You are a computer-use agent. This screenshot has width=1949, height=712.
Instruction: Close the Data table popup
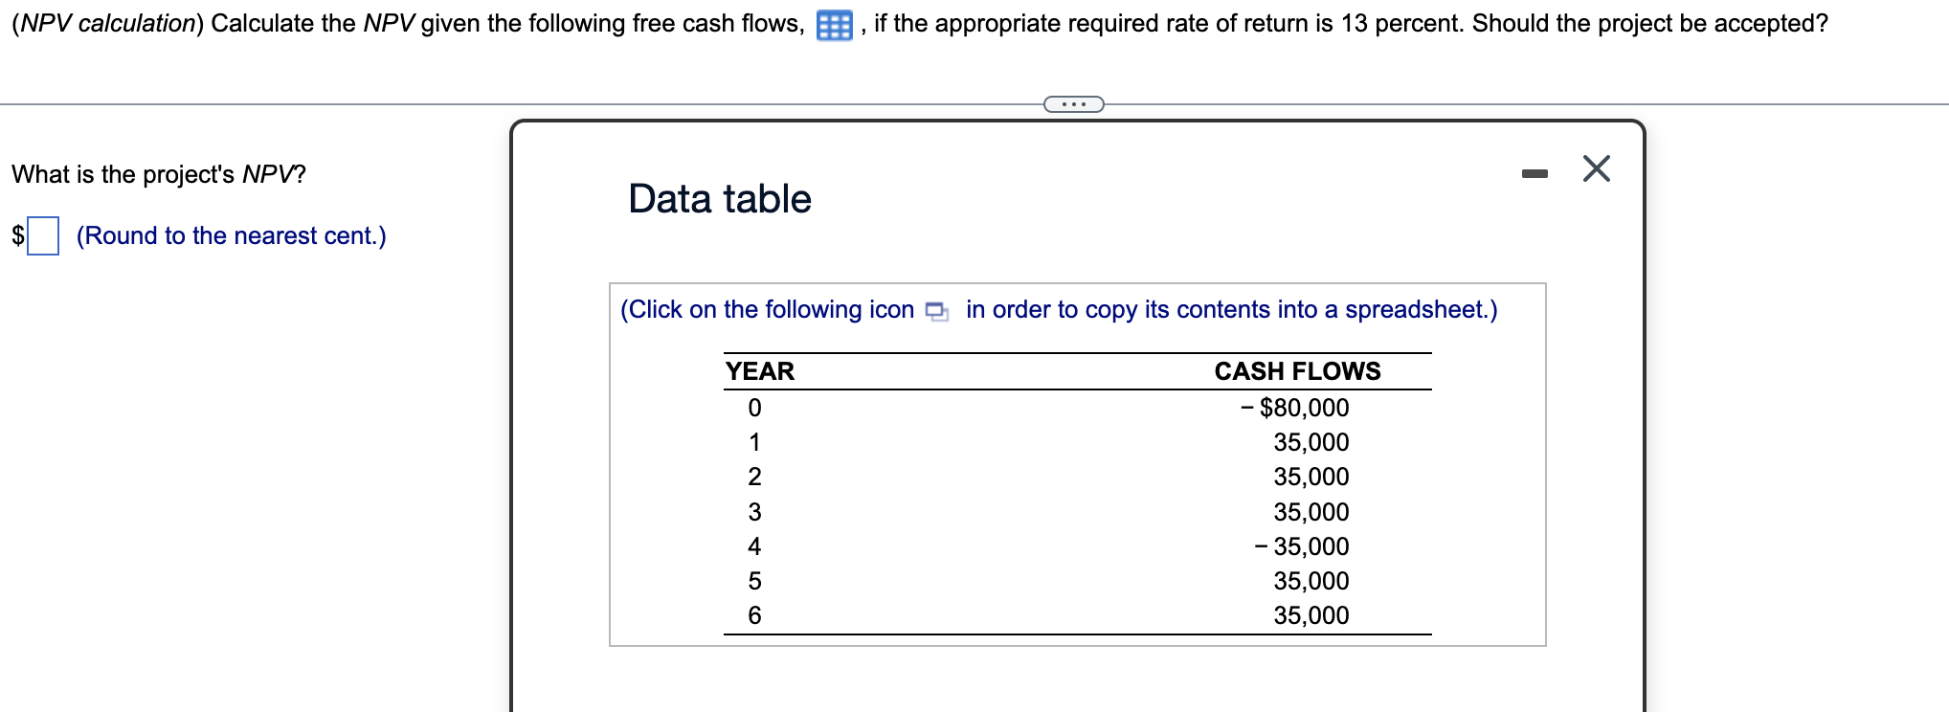click(x=1597, y=169)
